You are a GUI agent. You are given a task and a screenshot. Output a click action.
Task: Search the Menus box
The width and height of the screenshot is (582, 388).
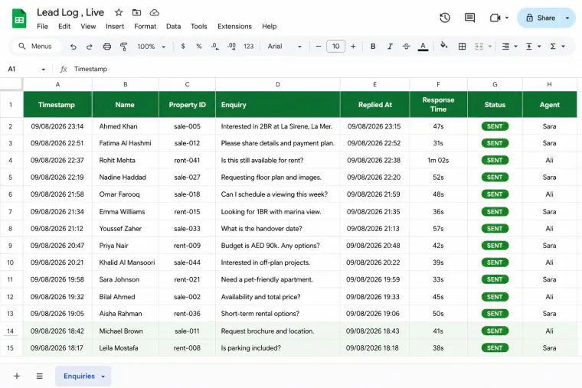[x=36, y=47]
